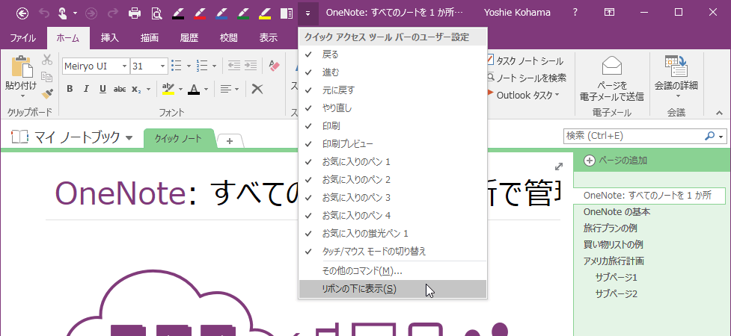
Task: Expand the bullet list style dropdown arrow
Action: (x=189, y=66)
